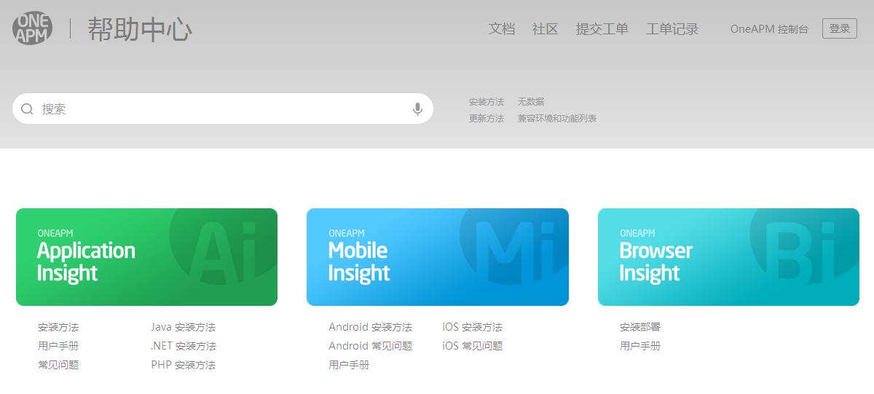Open 常见问题 under Application Insight
Viewport: 874px width, 394px height.
pyautogui.click(x=58, y=365)
